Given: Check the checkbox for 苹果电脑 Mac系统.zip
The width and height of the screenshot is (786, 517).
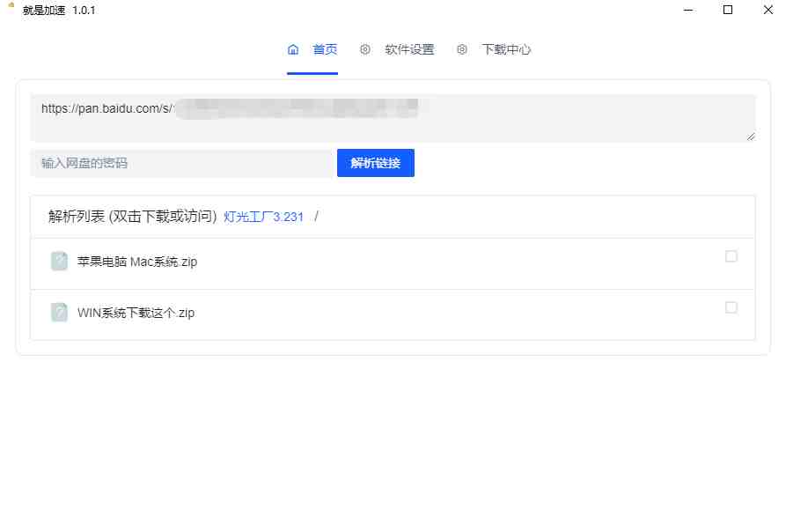Looking at the screenshot, I should click(x=731, y=255).
